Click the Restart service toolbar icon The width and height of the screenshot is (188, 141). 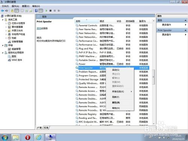point(59,11)
